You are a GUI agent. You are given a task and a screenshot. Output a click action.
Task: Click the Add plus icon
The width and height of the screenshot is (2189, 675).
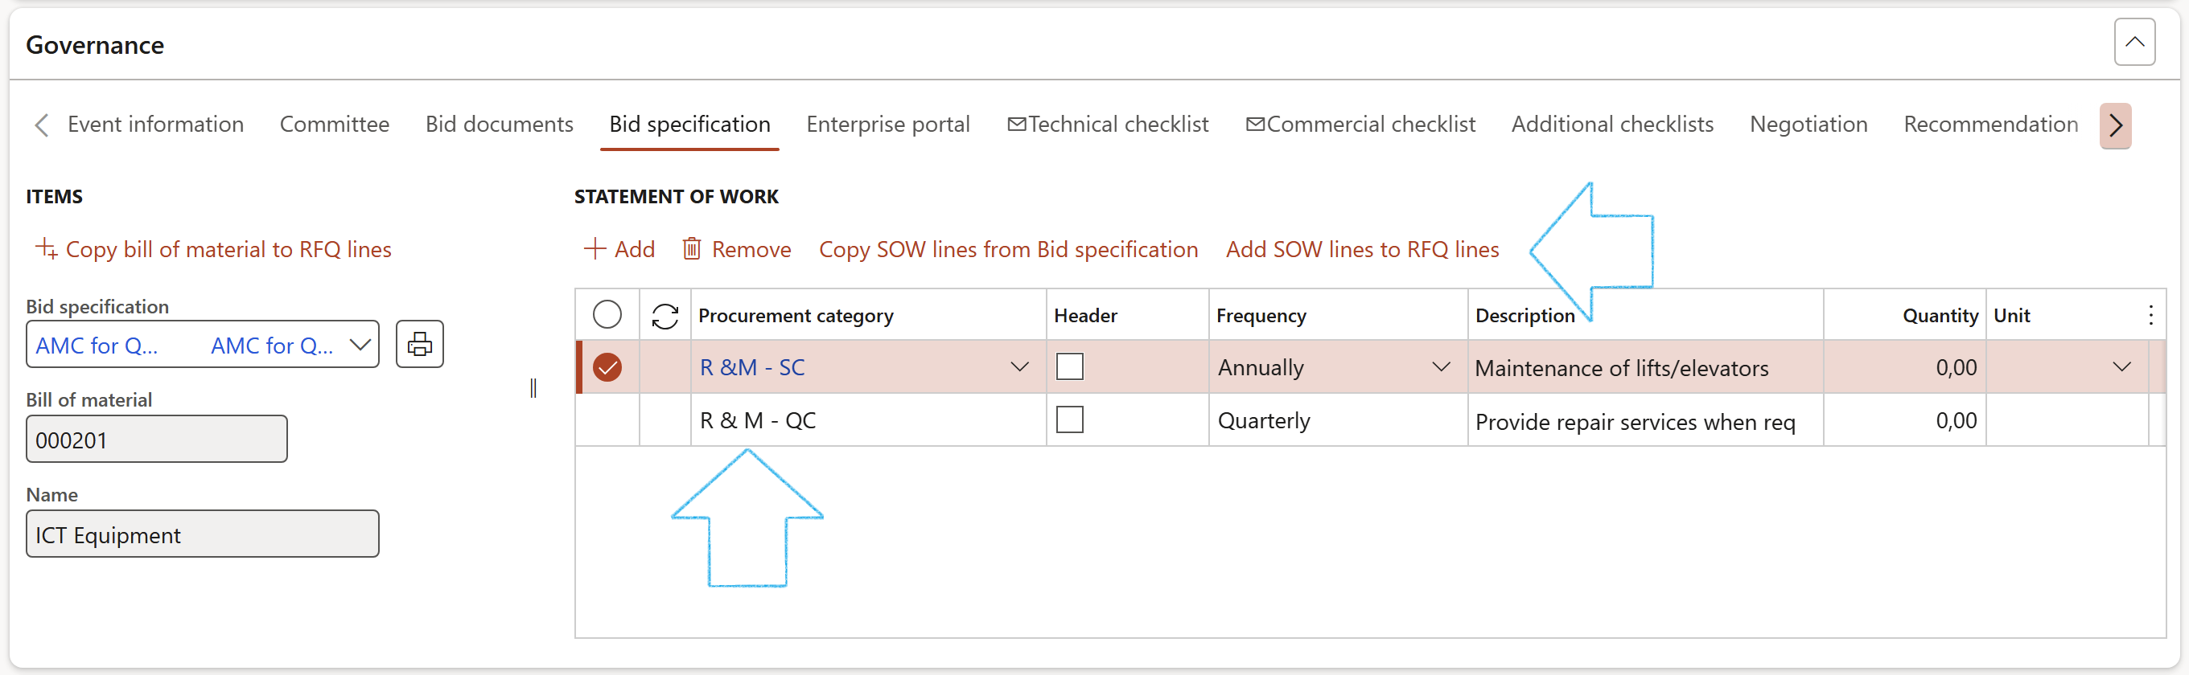pos(594,249)
